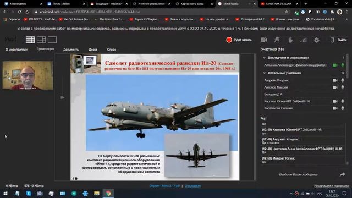Open the Windows notification center
Image resolution: width=352 pixels, height=198 pixels.
click(x=345, y=193)
